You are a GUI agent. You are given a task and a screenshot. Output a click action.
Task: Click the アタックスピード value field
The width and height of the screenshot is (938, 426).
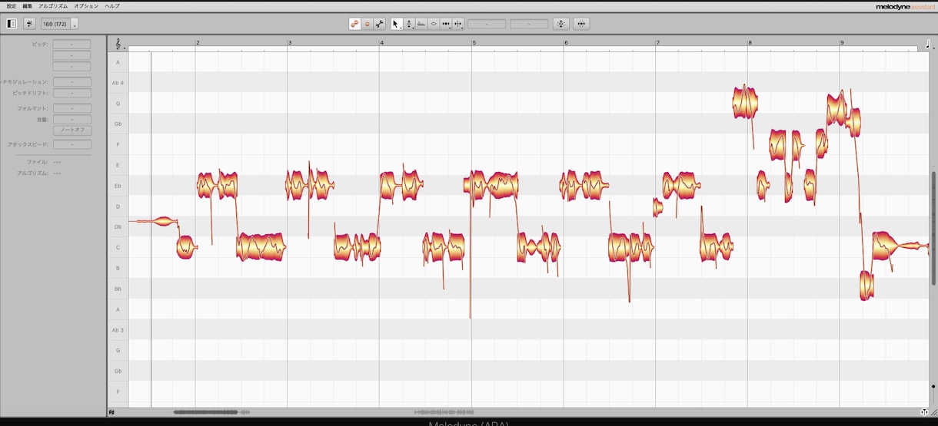[72, 144]
